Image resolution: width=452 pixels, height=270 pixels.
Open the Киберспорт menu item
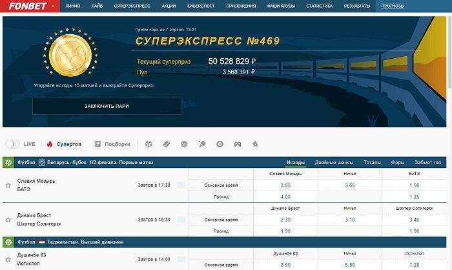pyautogui.click(x=201, y=6)
